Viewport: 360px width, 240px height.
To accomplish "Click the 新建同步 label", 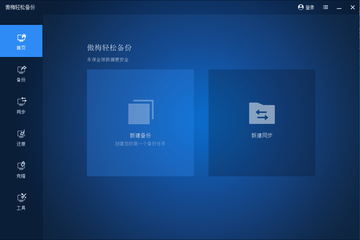I will [262, 135].
